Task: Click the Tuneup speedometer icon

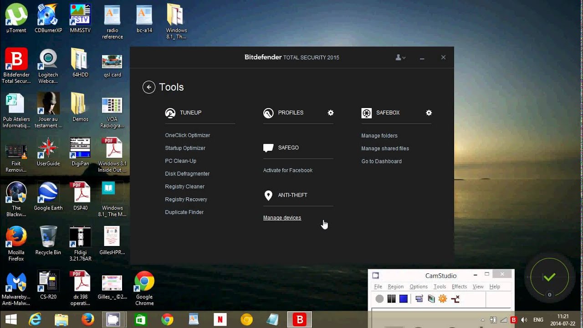Action: pyautogui.click(x=170, y=113)
